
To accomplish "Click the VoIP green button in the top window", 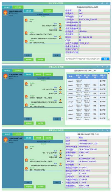I will [x=40, y=60].
